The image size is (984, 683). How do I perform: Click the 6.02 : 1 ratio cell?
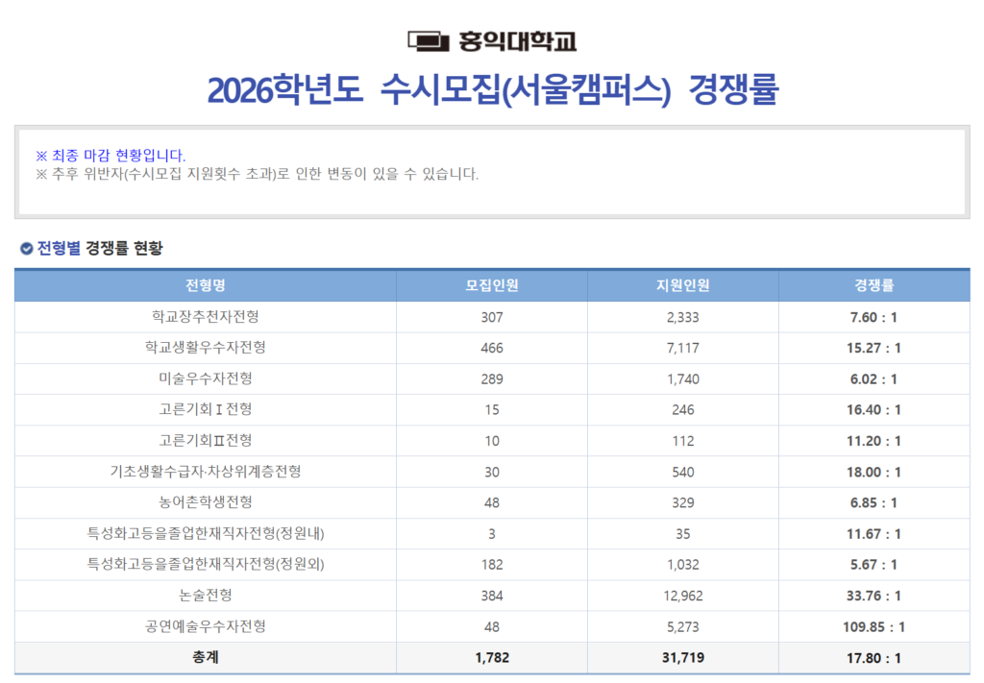pyautogui.click(x=873, y=379)
